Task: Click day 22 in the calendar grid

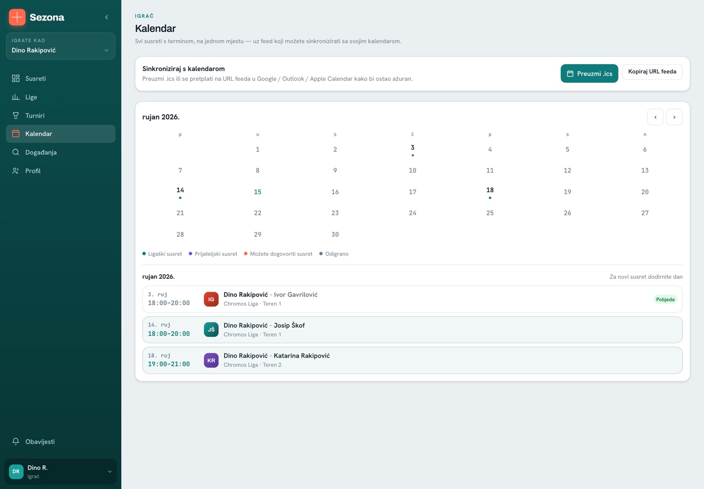Action: pyautogui.click(x=258, y=213)
